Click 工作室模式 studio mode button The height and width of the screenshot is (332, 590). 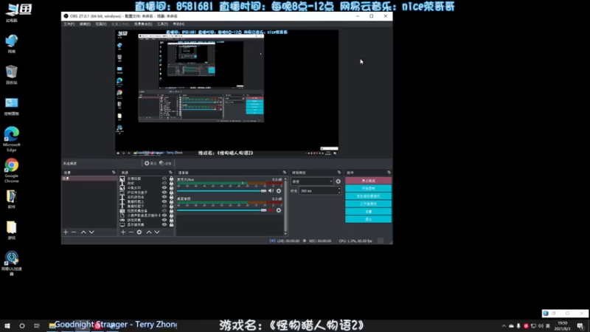coord(368,204)
